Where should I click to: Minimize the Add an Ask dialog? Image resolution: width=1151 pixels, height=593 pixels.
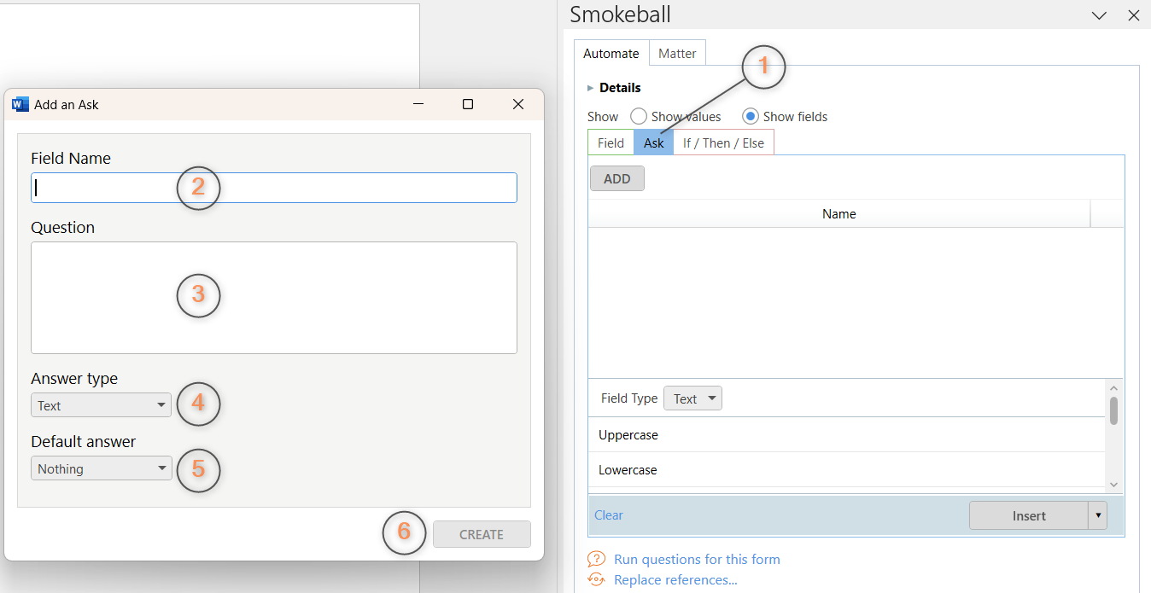tap(418, 104)
